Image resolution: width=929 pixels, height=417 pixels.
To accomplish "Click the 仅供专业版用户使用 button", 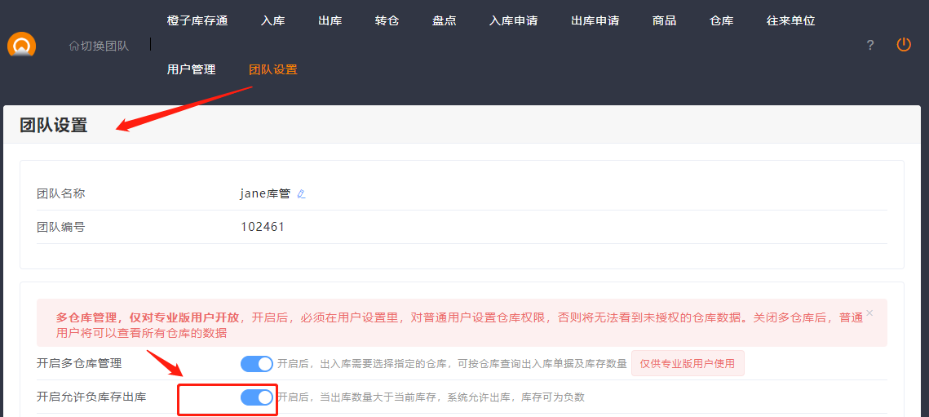I will [688, 364].
